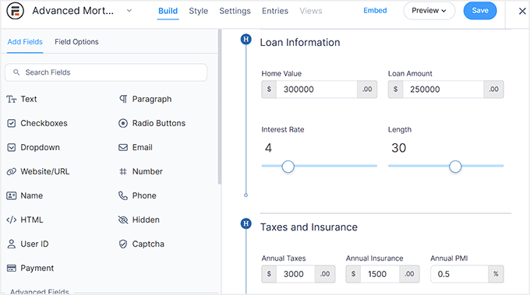Viewport: 530px width, 295px height.
Task: Add an Email field
Action: click(x=135, y=148)
